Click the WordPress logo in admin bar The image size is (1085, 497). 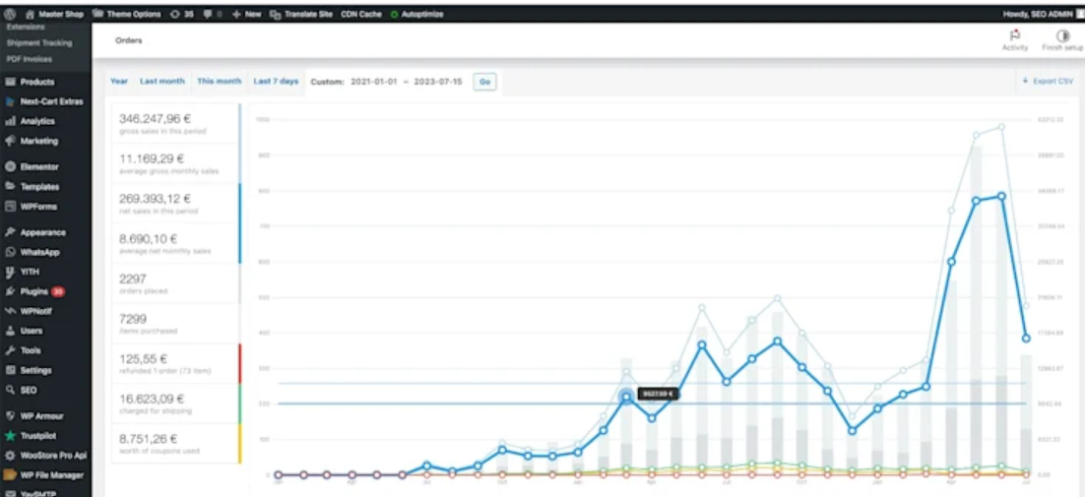click(x=9, y=15)
